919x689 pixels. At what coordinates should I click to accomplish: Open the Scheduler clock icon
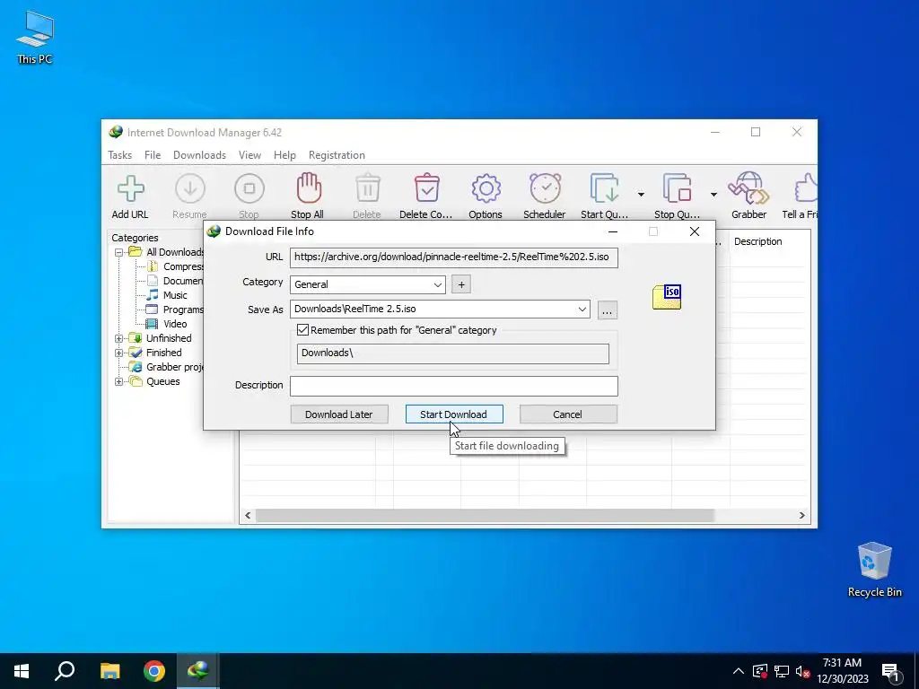coord(545,188)
